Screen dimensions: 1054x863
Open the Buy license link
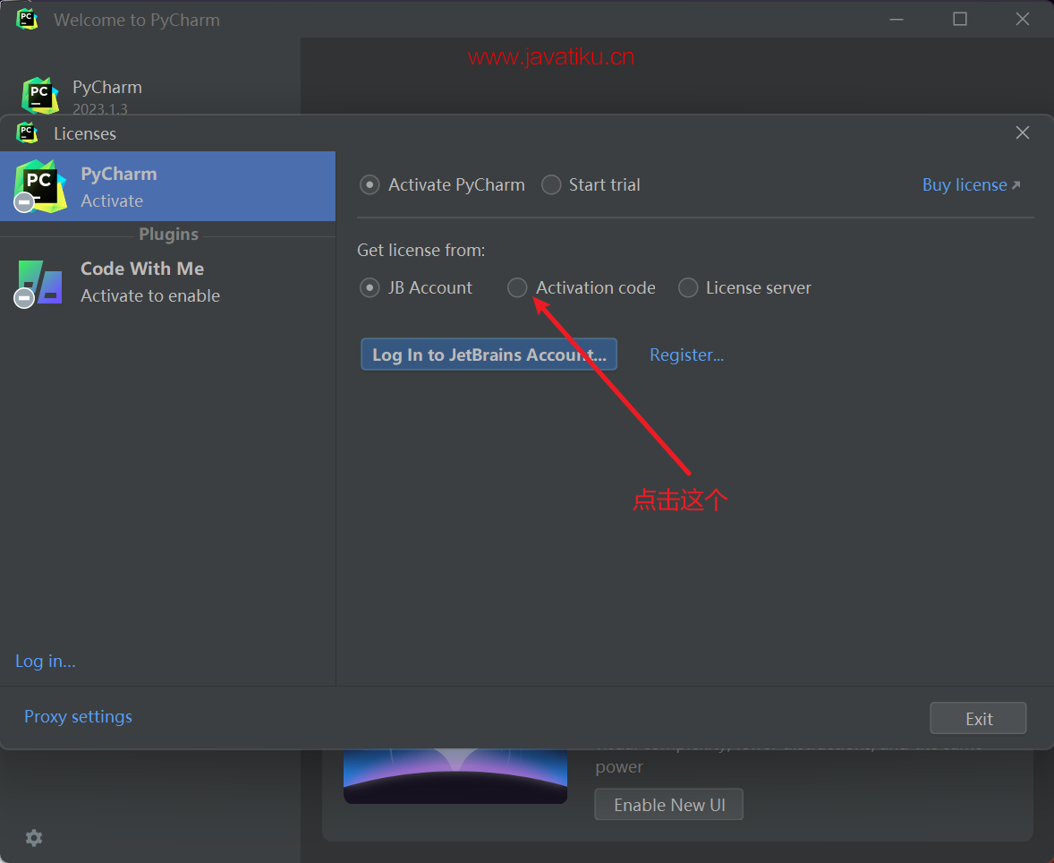click(x=971, y=185)
